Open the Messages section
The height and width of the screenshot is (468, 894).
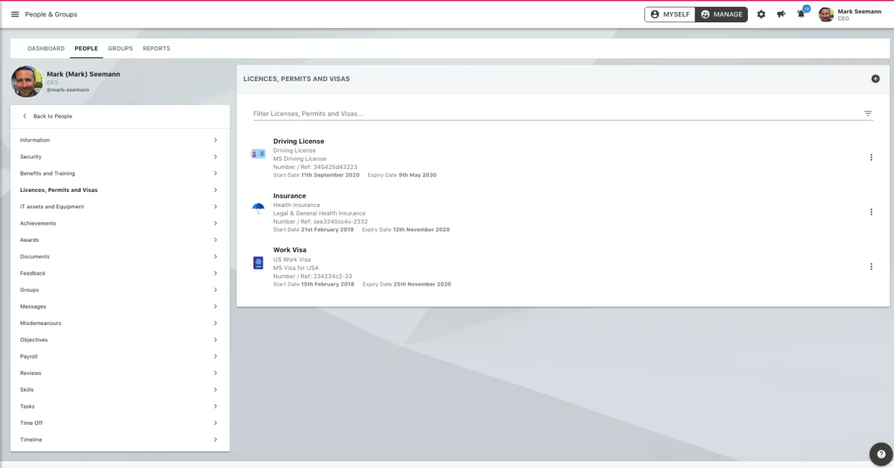[x=120, y=307]
